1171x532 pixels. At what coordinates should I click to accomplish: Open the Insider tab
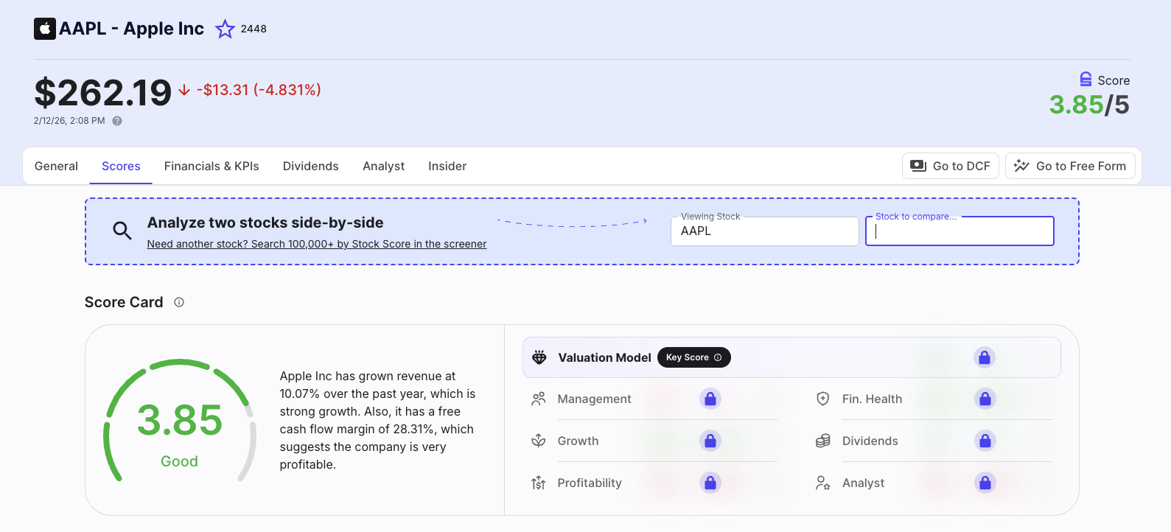pos(447,166)
